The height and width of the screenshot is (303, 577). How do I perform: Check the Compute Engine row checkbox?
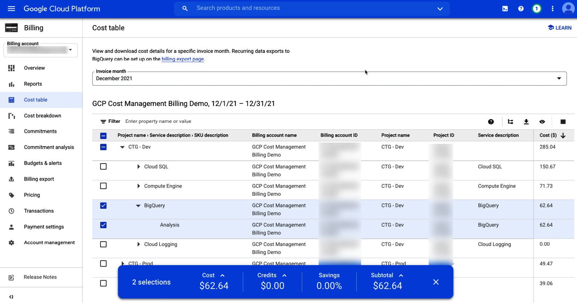103,186
